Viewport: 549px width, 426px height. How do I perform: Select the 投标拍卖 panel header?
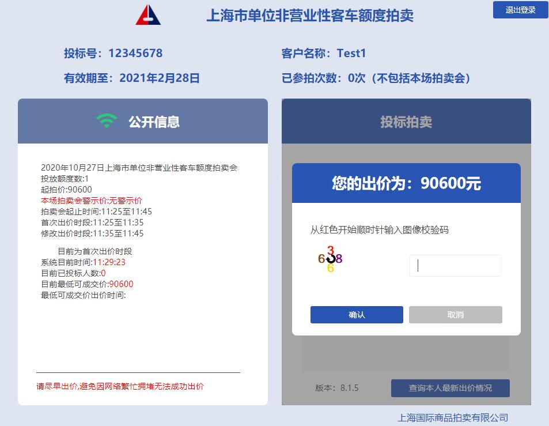(x=406, y=121)
